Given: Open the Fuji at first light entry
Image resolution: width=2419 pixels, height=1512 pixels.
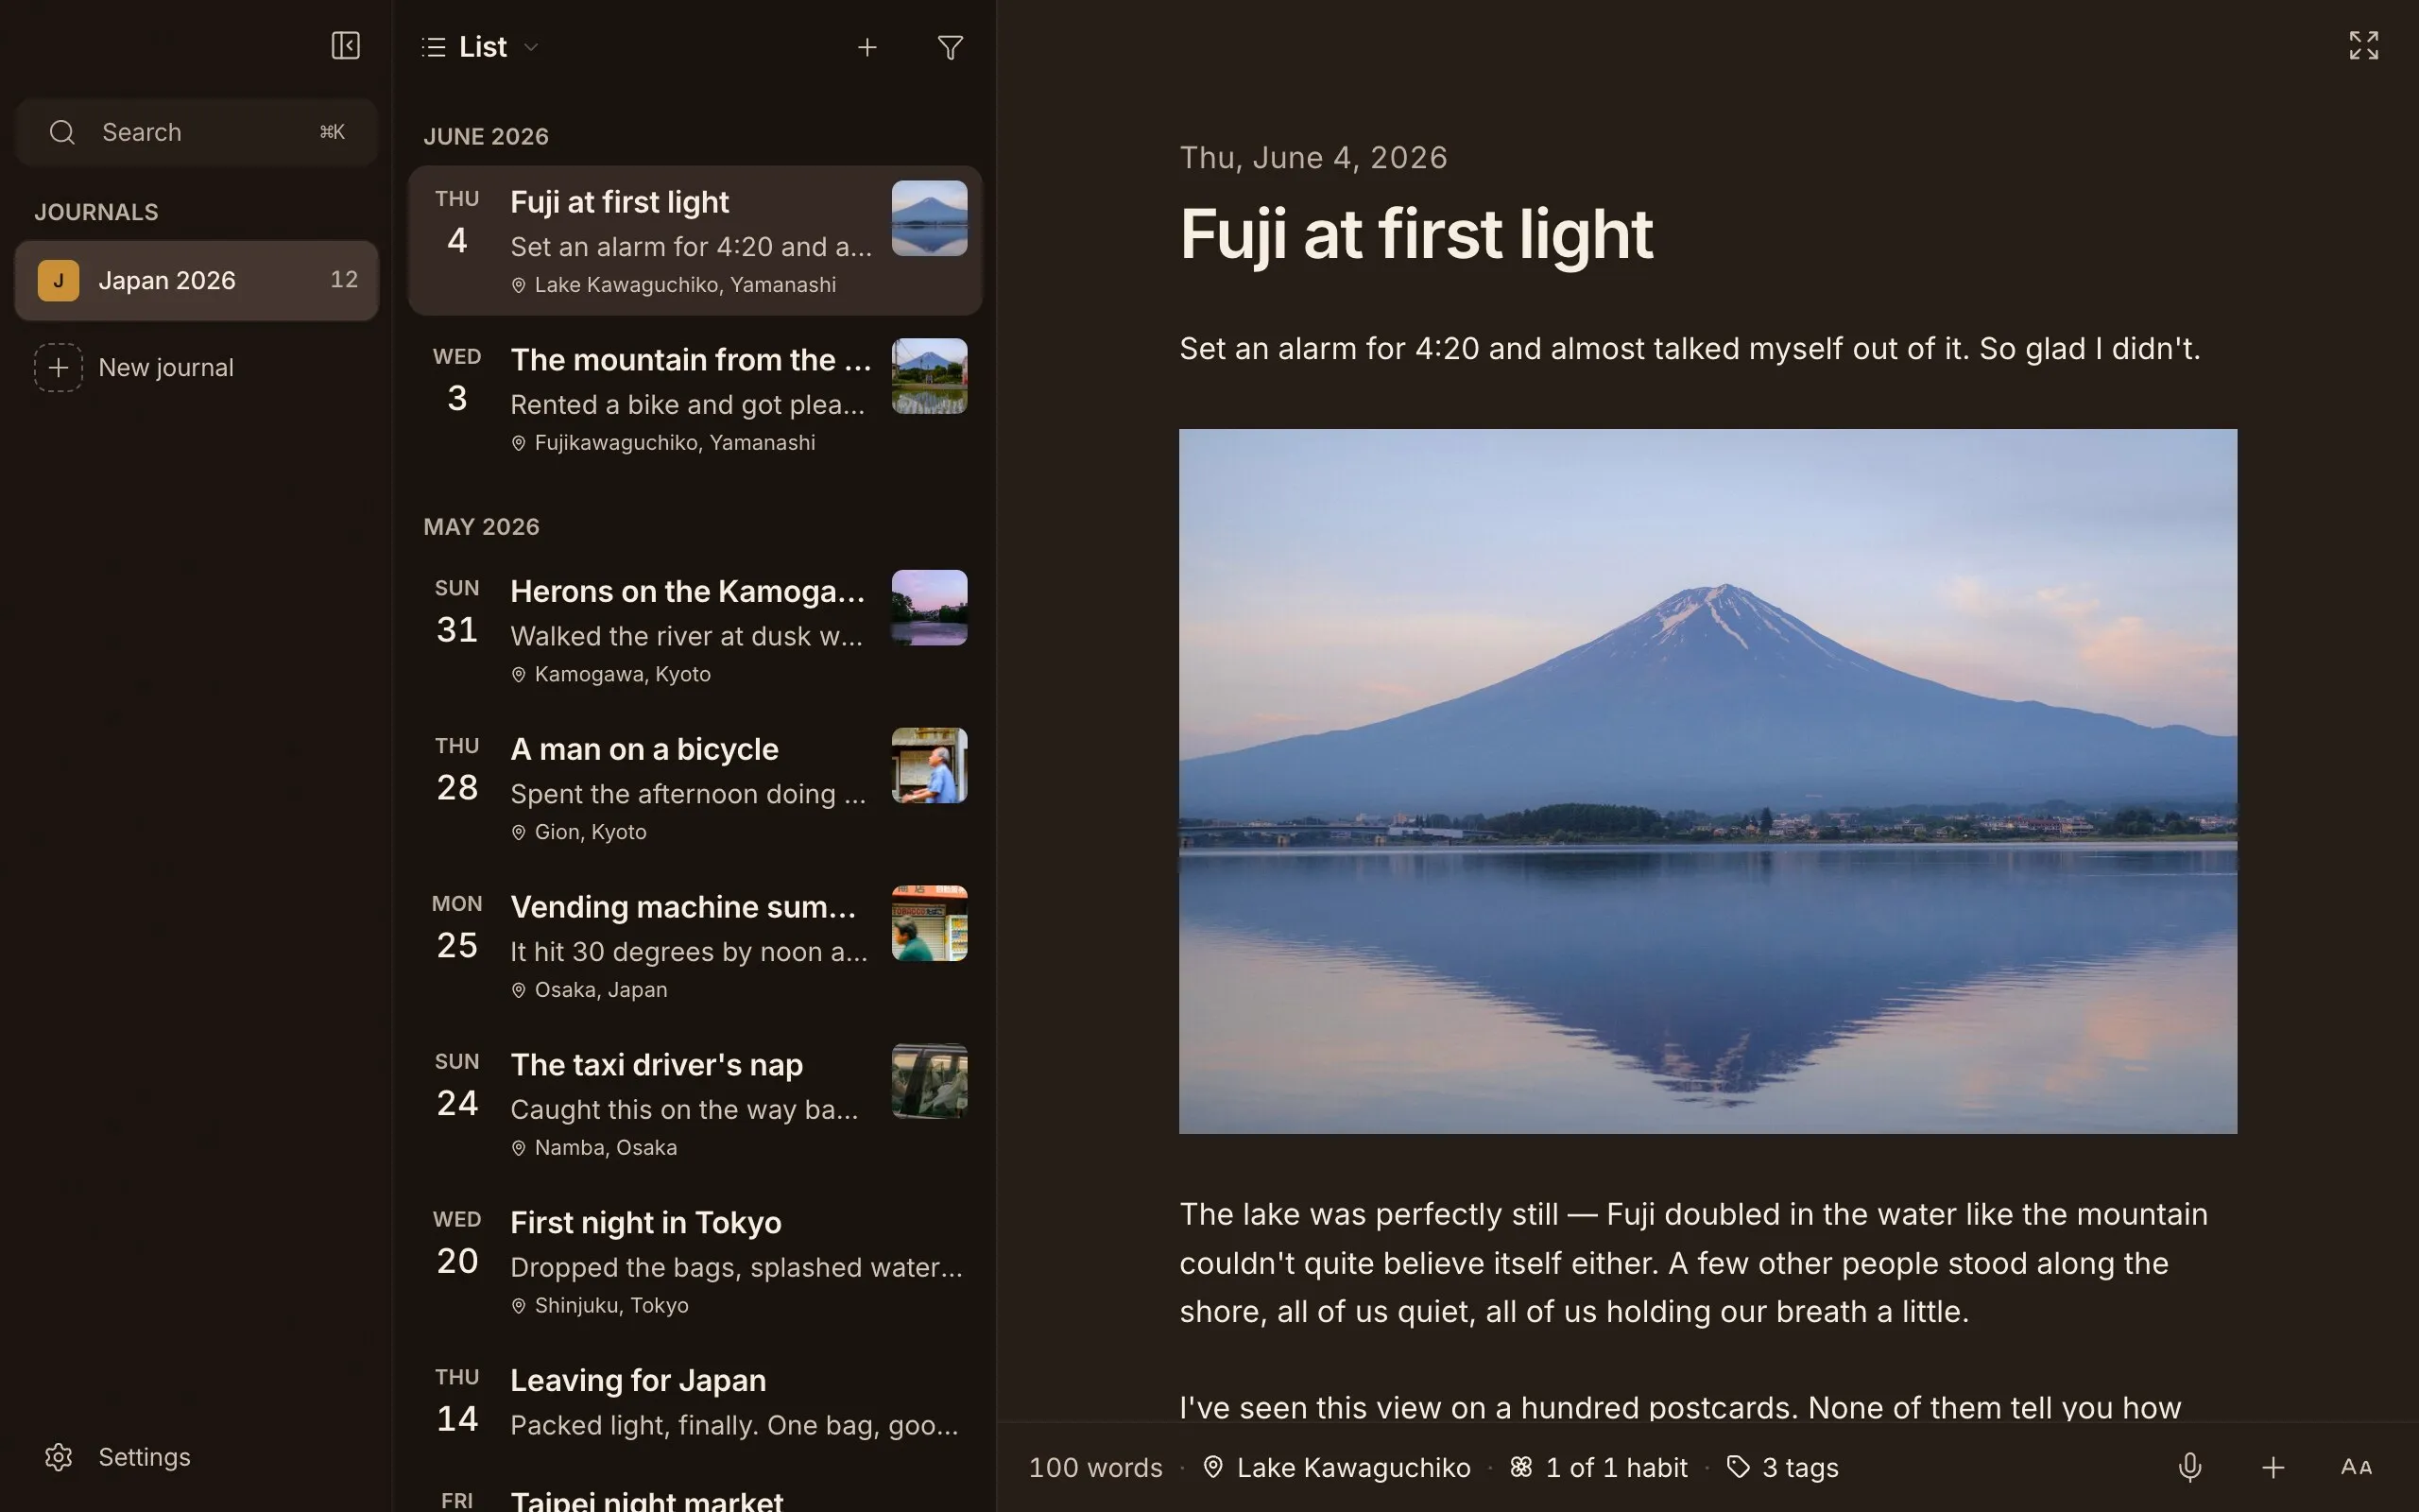Looking at the screenshot, I should 695,241.
